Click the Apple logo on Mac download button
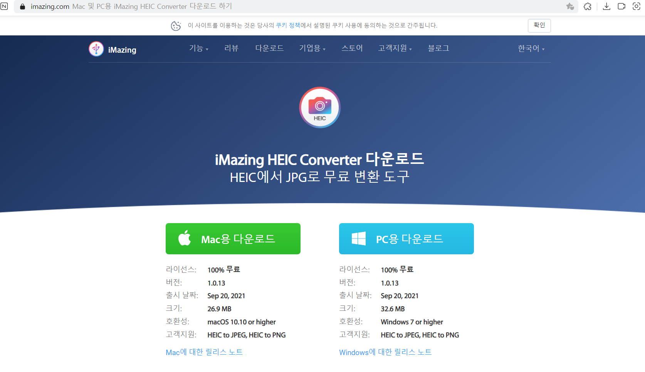Screen dimensions: 645x372 185,238
